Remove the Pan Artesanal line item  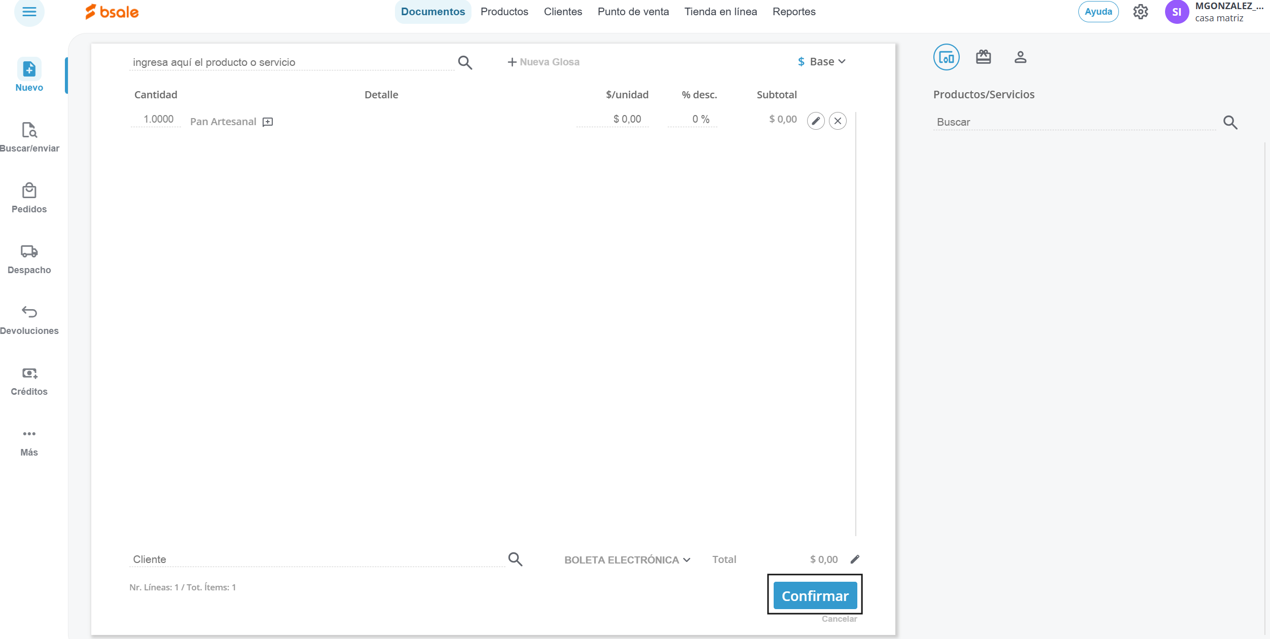point(838,121)
